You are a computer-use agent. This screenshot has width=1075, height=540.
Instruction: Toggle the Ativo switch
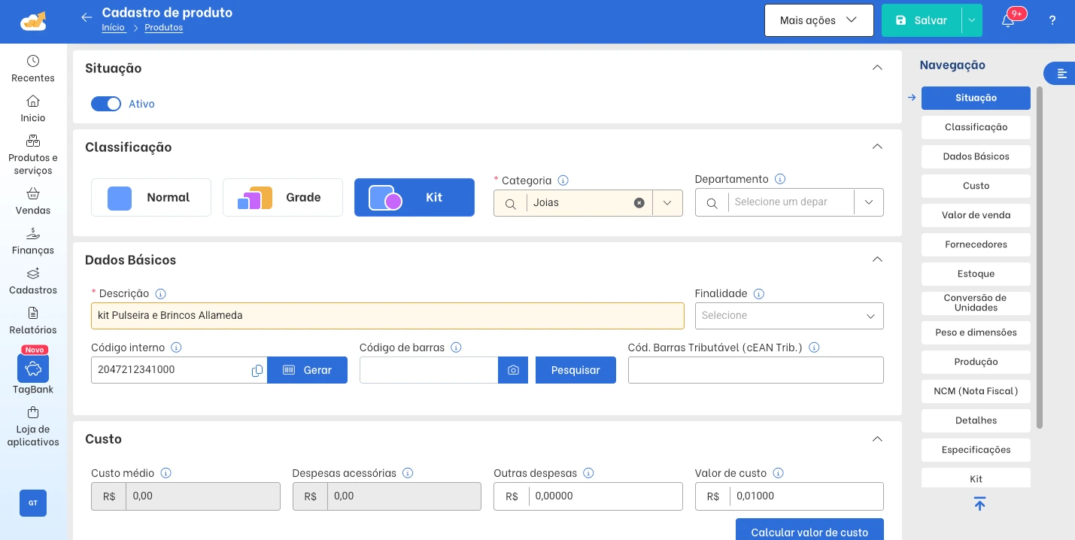pos(106,104)
